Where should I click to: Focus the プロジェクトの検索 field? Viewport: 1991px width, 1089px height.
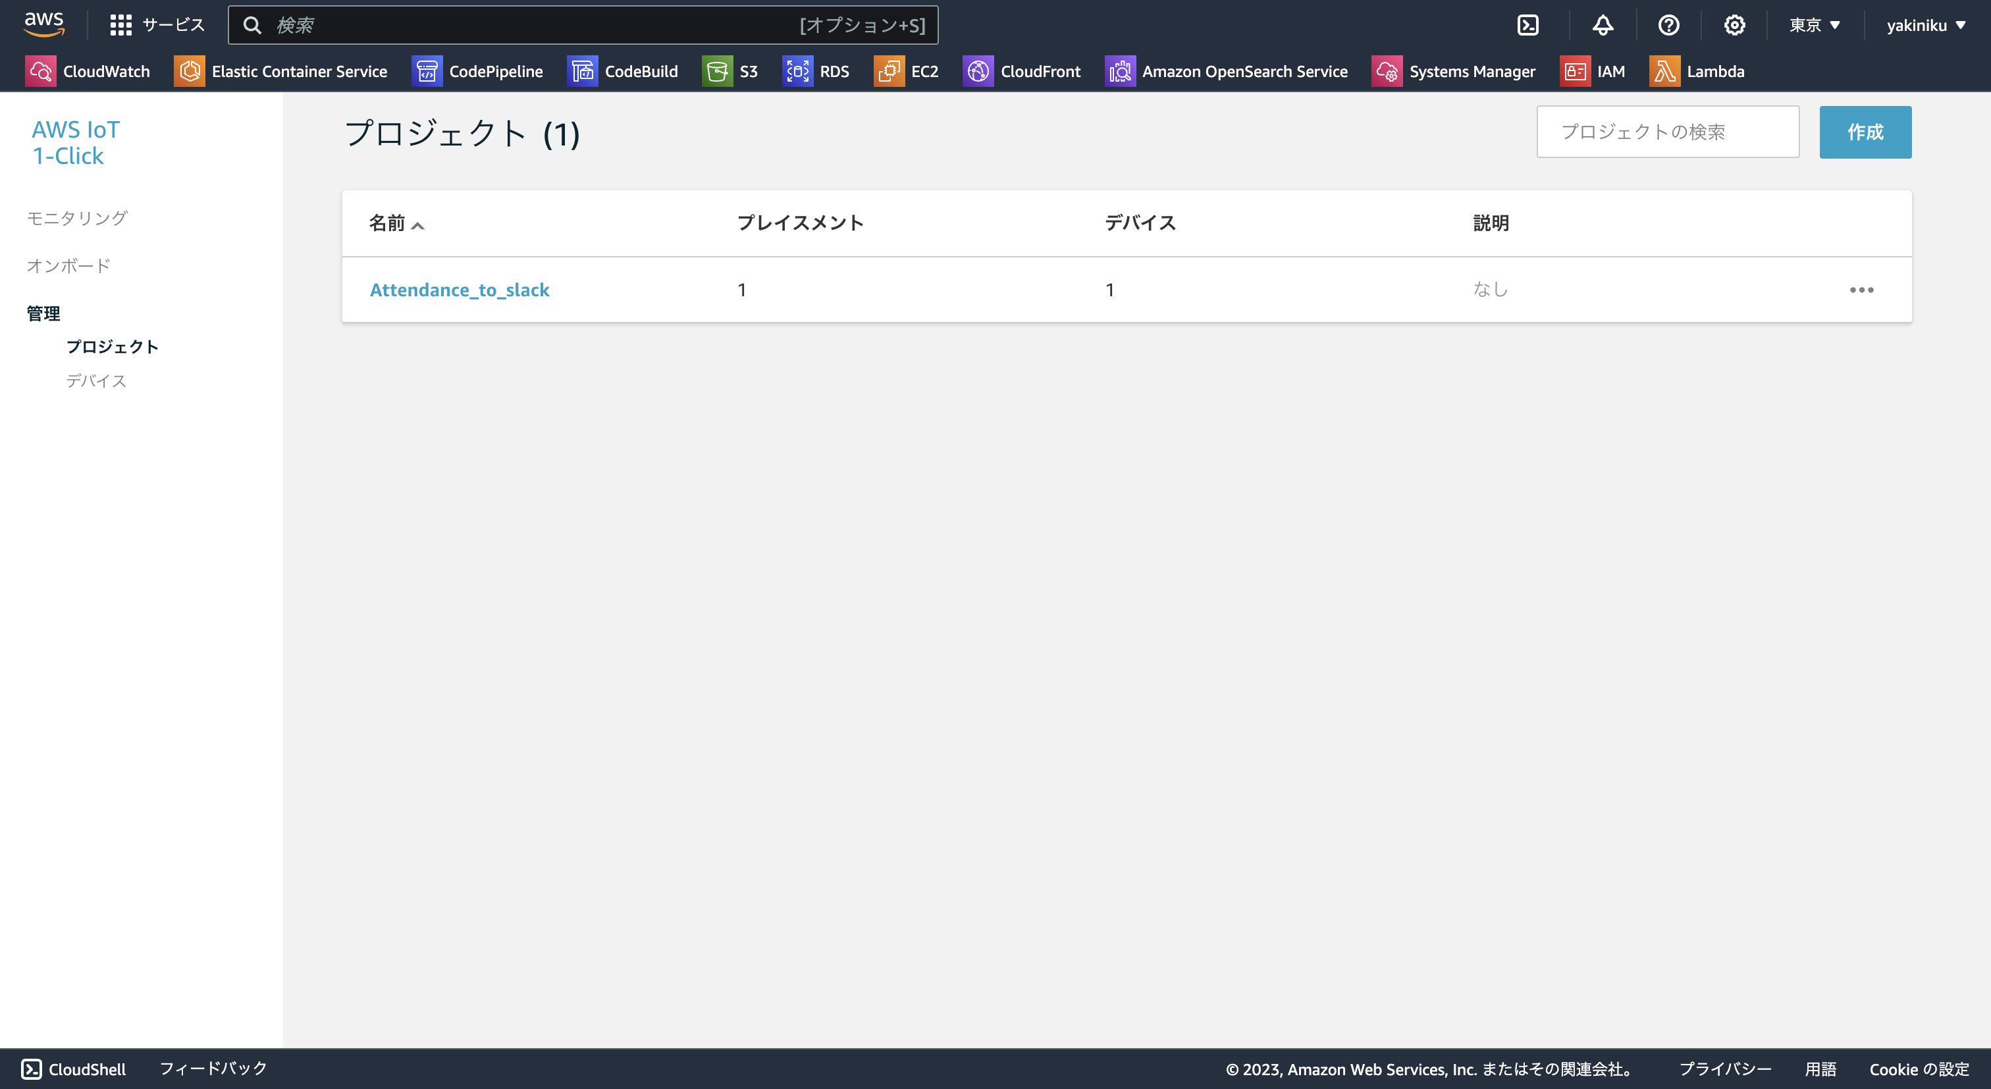pos(1668,132)
